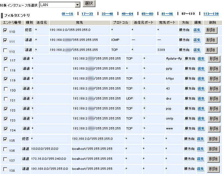Edit the dns entry 121

pyautogui.click(x=201, y=99)
